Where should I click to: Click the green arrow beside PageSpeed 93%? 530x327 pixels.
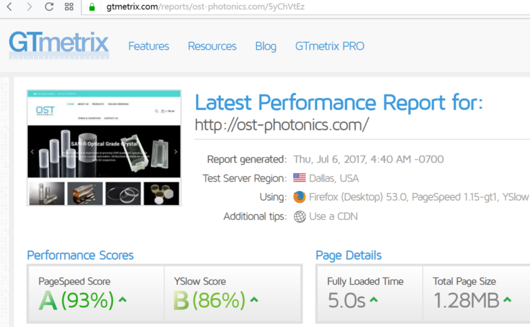click(123, 299)
